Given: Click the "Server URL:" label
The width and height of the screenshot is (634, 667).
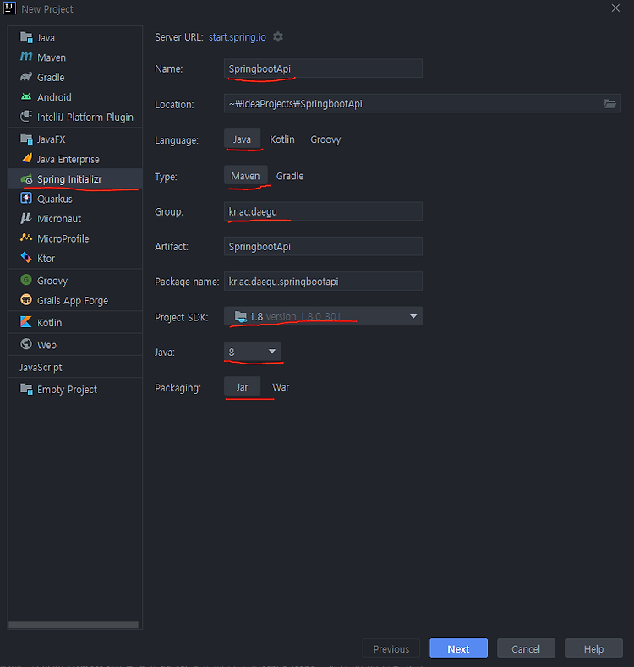Looking at the screenshot, I should click(178, 37).
